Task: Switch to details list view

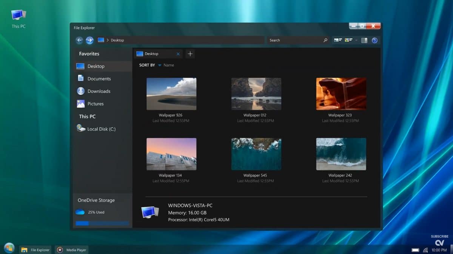Action: [x=337, y=40]
